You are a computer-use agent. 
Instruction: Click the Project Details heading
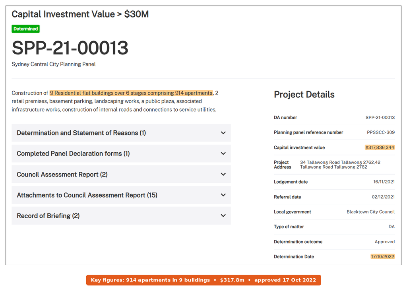point(304,95)
